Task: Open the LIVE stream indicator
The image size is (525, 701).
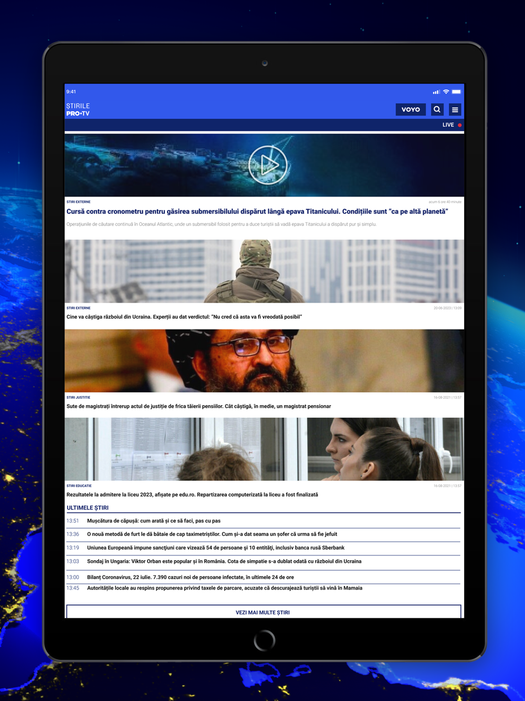Action: pos(451,125)
